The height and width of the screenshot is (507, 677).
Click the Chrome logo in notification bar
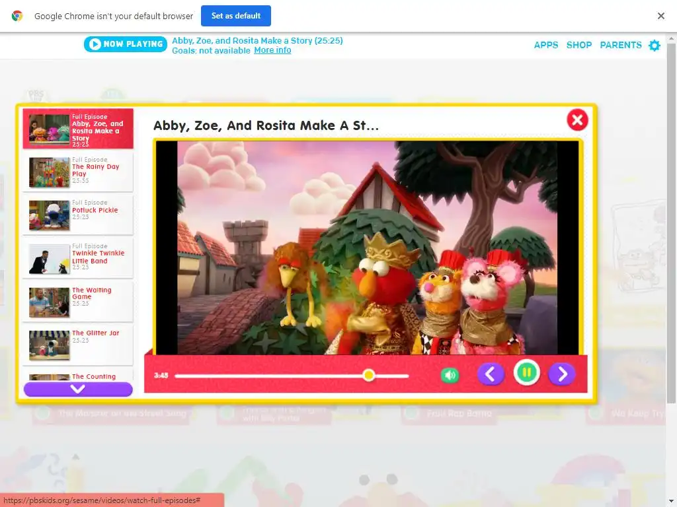[17, 16]
